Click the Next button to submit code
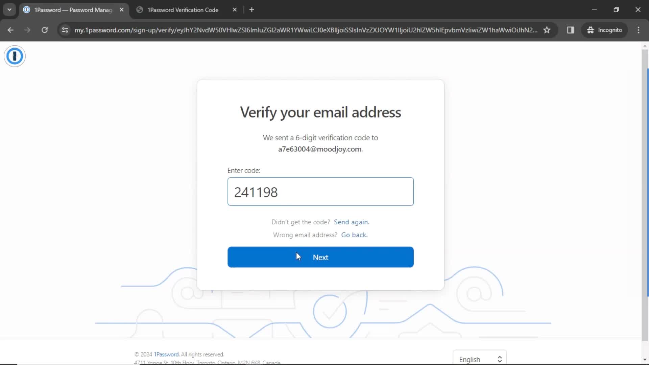This screenshot has height=365, width=649. (320, 257)
